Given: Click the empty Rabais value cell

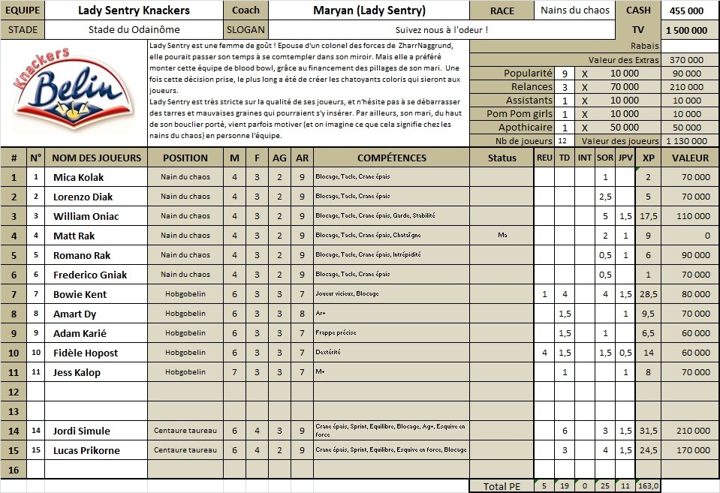Looking at the screenshot, I should (x=690, y=46).
